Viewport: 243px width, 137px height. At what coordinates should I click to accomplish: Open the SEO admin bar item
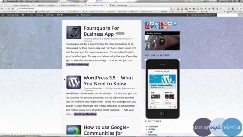60,15
